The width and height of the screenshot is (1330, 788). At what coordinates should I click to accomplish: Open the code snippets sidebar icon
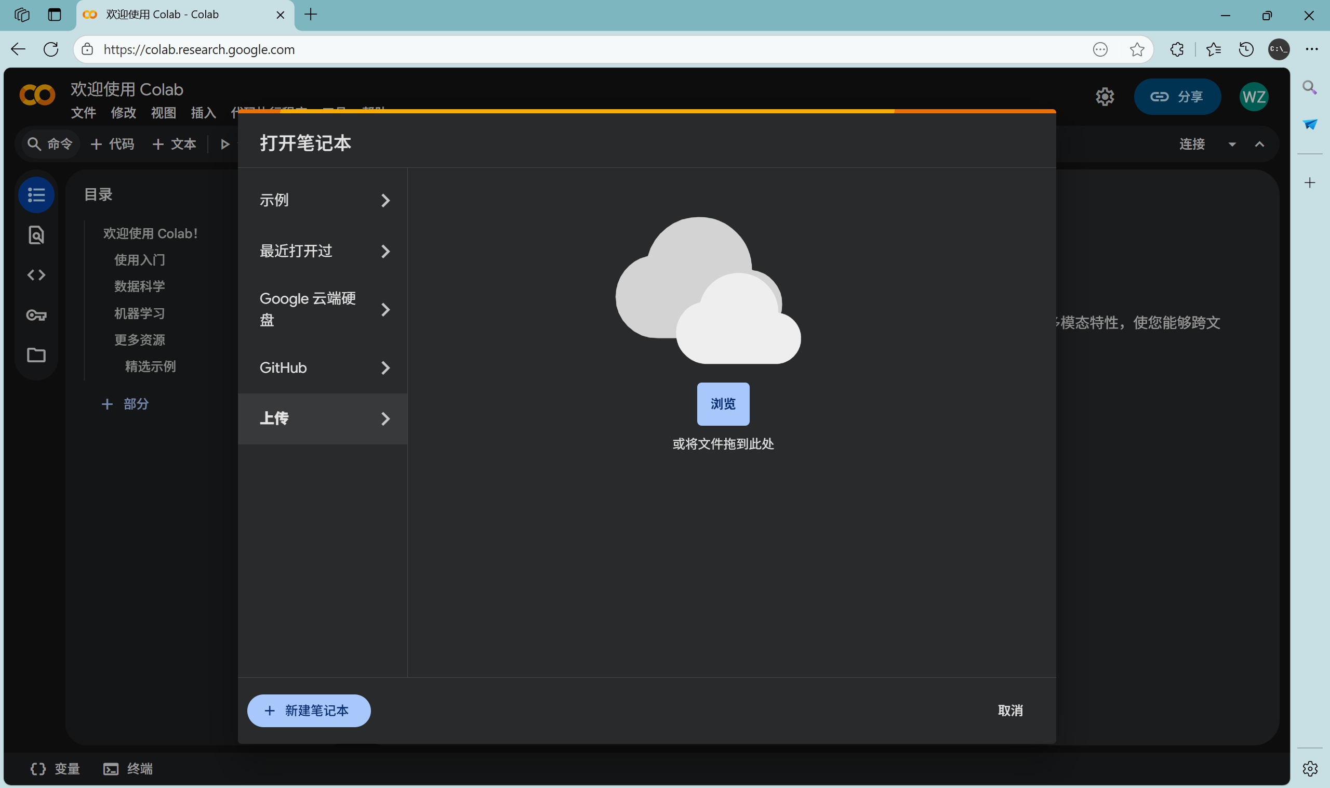(36, 275)
